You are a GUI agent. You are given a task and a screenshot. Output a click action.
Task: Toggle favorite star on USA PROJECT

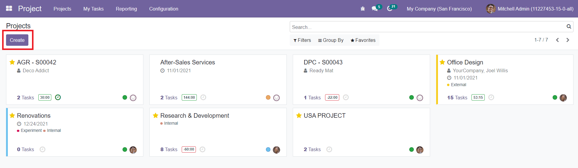pyautogui.click(x=299, y=116)
